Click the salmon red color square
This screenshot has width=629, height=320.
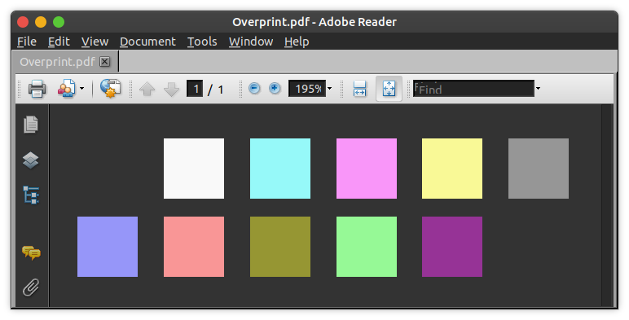pyautogui.click(x=194, y=247)
